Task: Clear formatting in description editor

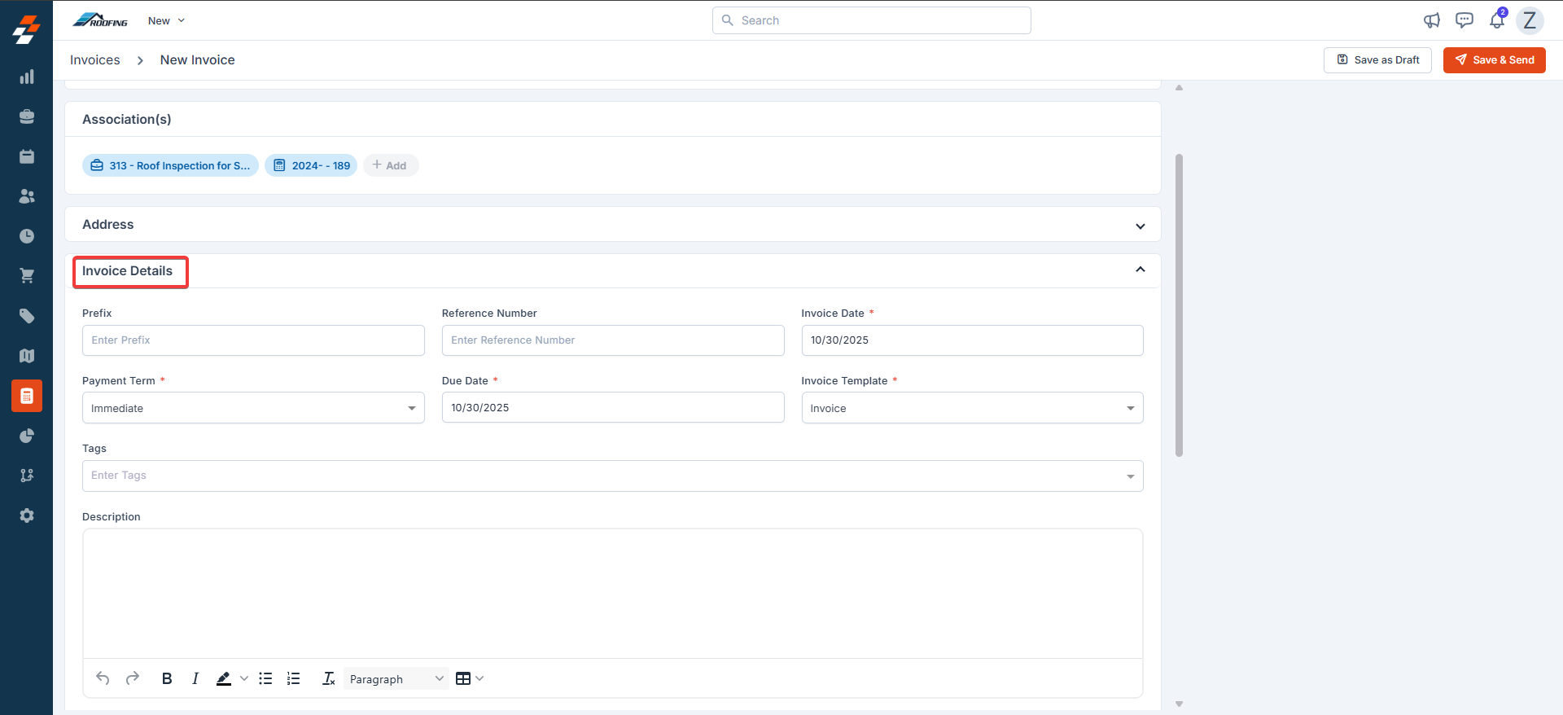Action: click(x=328, y=678)
